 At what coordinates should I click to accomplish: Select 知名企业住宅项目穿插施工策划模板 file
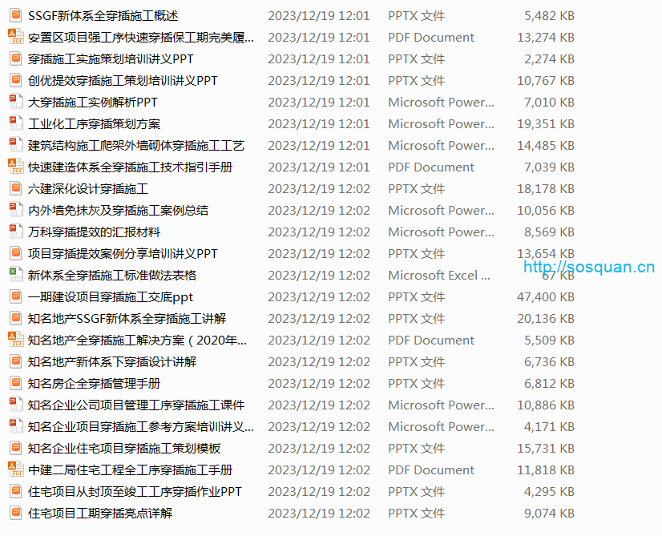(x=124, y=448)
